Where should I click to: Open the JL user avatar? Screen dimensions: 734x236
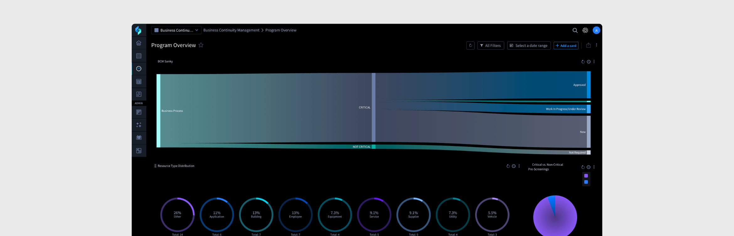coord(596,30)
